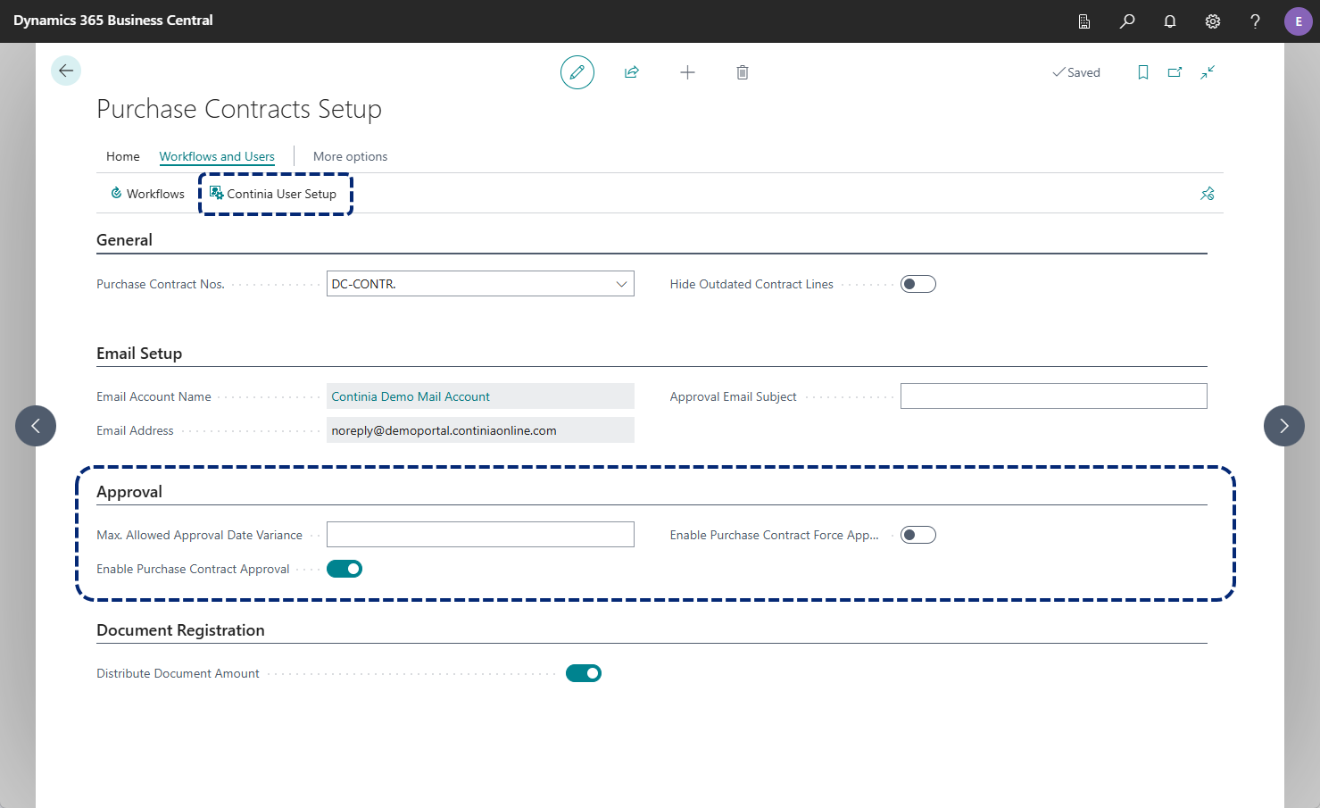Click Distribute Document Amount label
Viewport: 1320px width, 808px height.
tap(178, 673)
